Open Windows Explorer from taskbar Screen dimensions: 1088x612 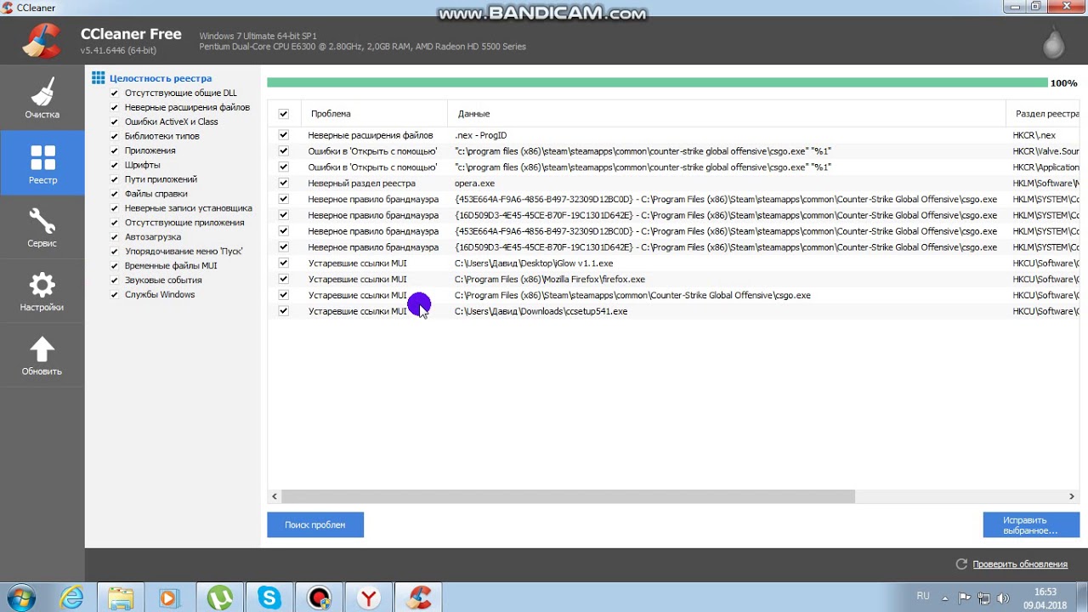121,598
